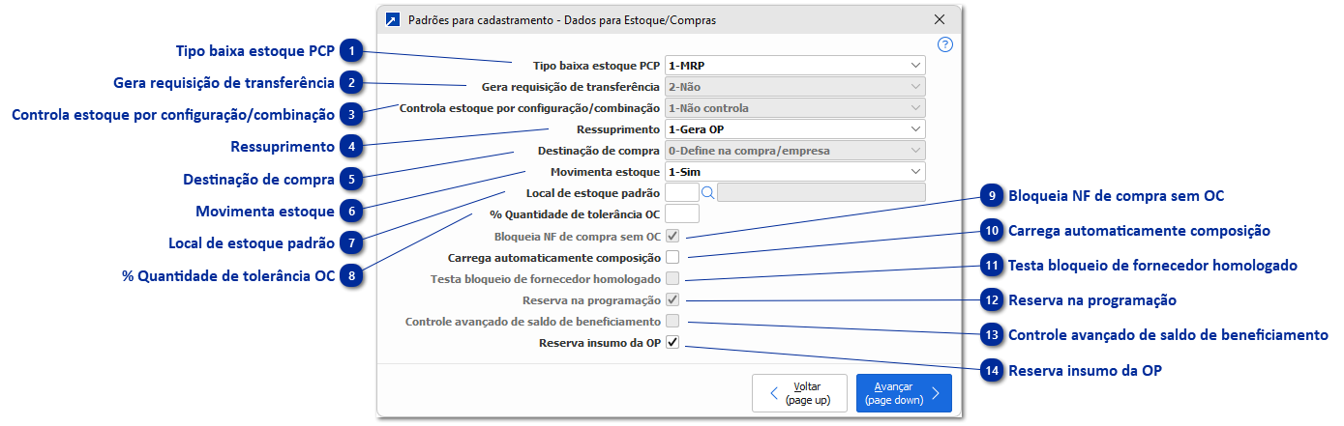Screen dimensions: 1344x426
Task: Open Destinação de compra dropdown
Action: pyautogui.click(x=794, y=151)
